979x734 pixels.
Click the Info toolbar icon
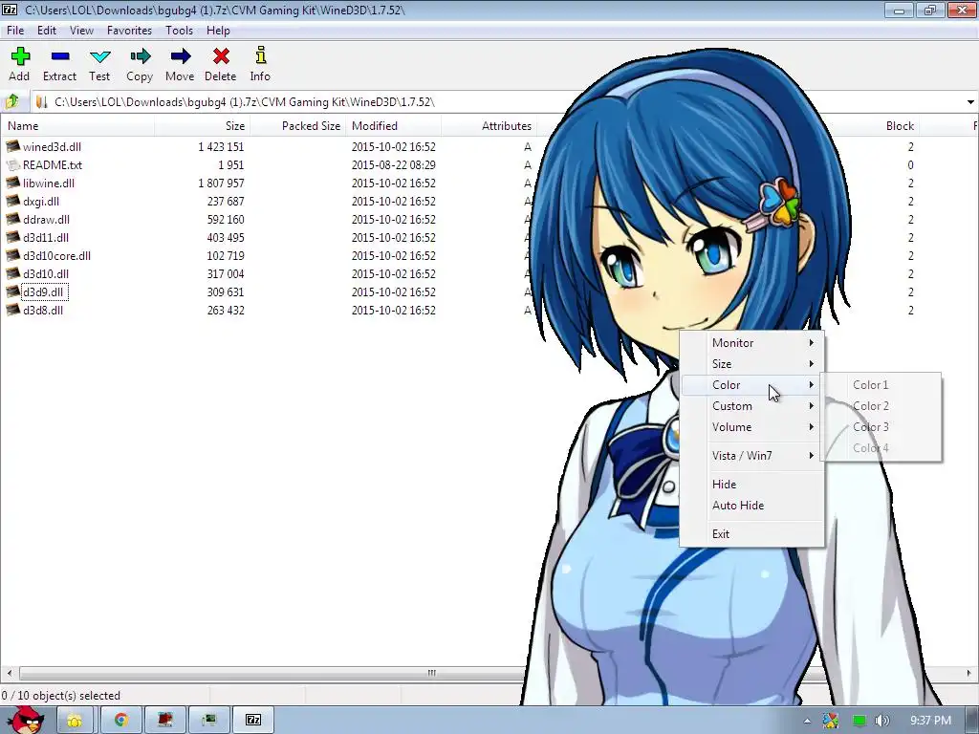(260, 55)
